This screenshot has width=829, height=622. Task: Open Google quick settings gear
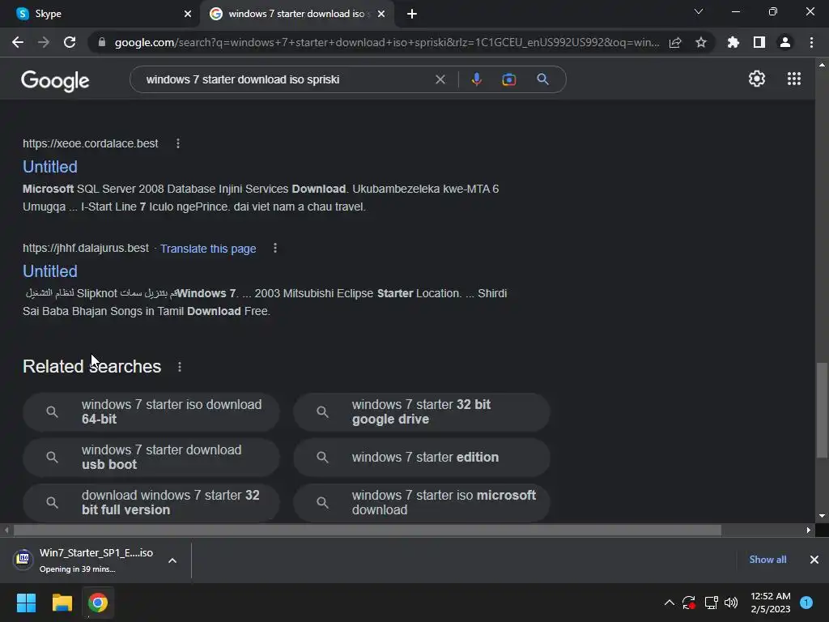(x=757, y=79)
